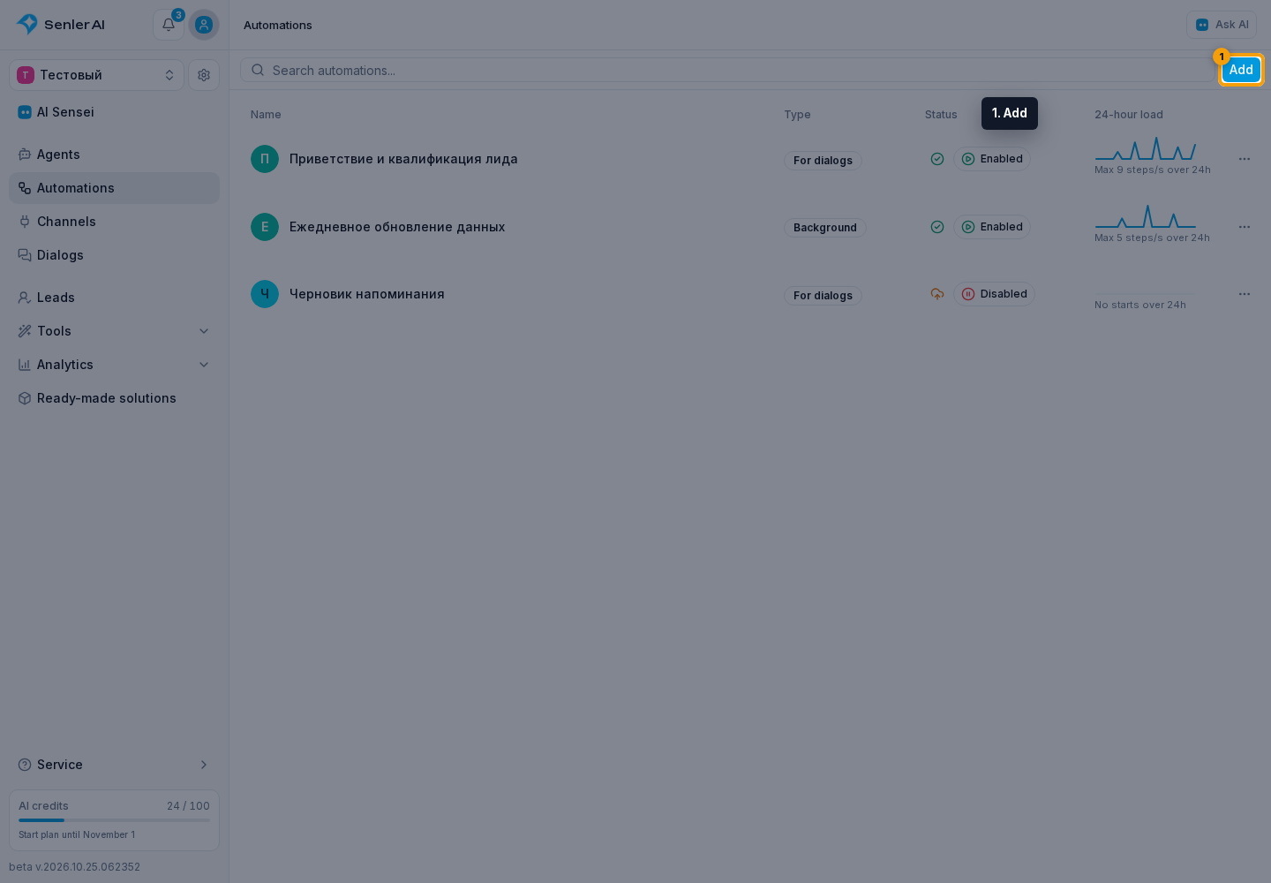1271x883 pixels.
Task: Click published checkmark on Приветствие row
Action: (937, 159)
